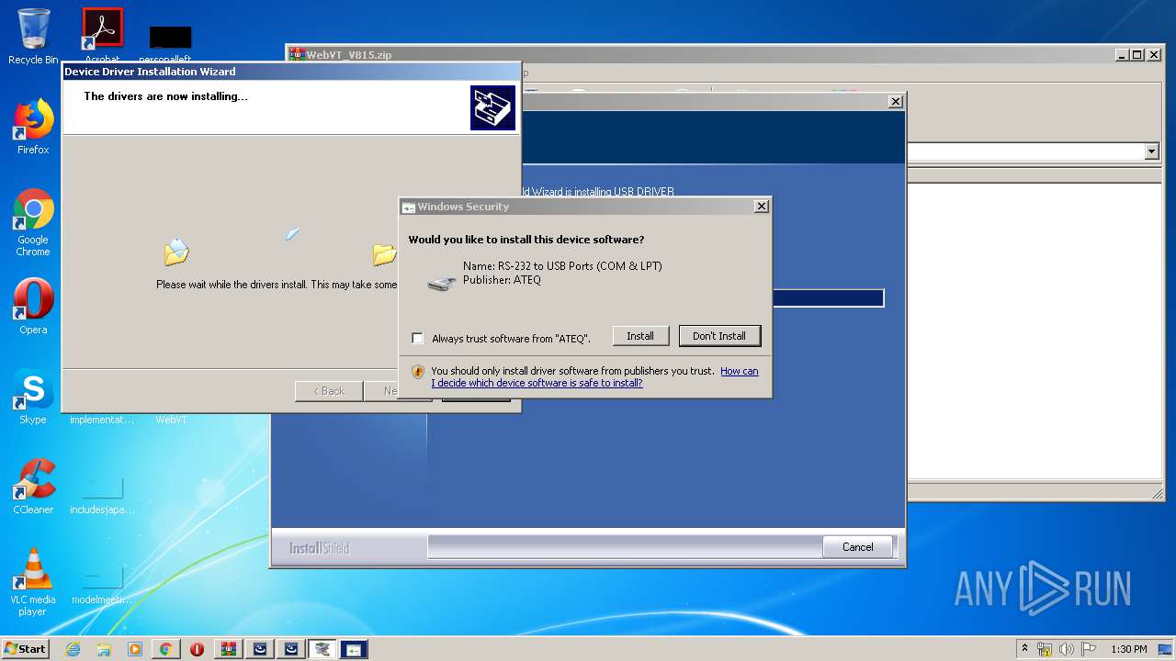Screen dimensions: 1176x661
Task: Open the WinRAR address dropdown arrow
Action: point(1152,151)
